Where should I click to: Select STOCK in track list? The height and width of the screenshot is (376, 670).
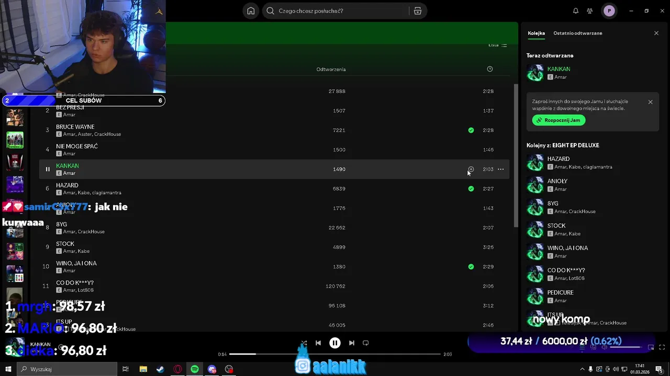click(274, 247)
